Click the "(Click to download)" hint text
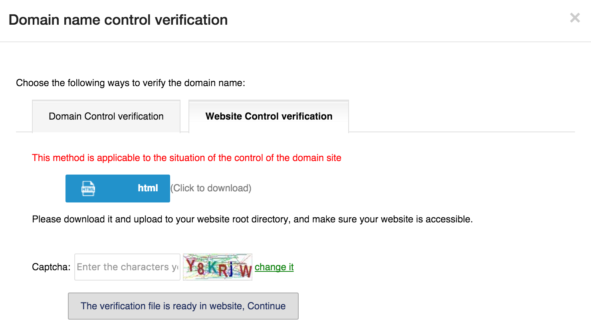This screenshot has width=591, height=330. pos(211,188)
